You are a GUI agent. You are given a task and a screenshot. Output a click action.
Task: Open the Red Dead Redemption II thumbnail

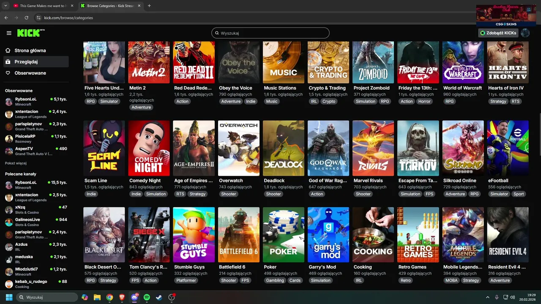[194, 62]
